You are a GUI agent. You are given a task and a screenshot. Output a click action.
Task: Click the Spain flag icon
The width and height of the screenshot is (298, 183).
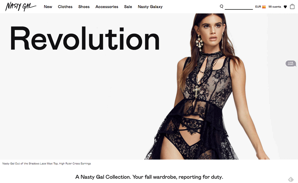[264, 7]
